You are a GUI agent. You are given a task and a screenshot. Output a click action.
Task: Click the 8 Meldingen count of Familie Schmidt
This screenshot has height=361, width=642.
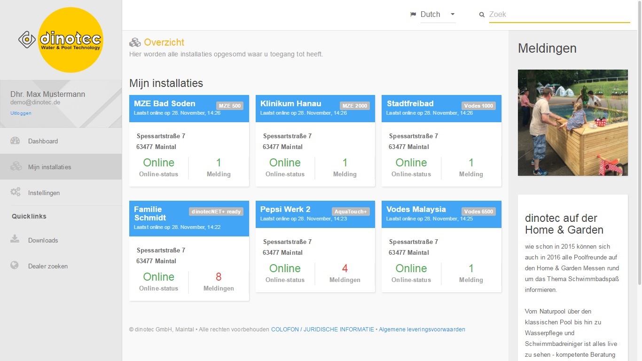(219, 282)
